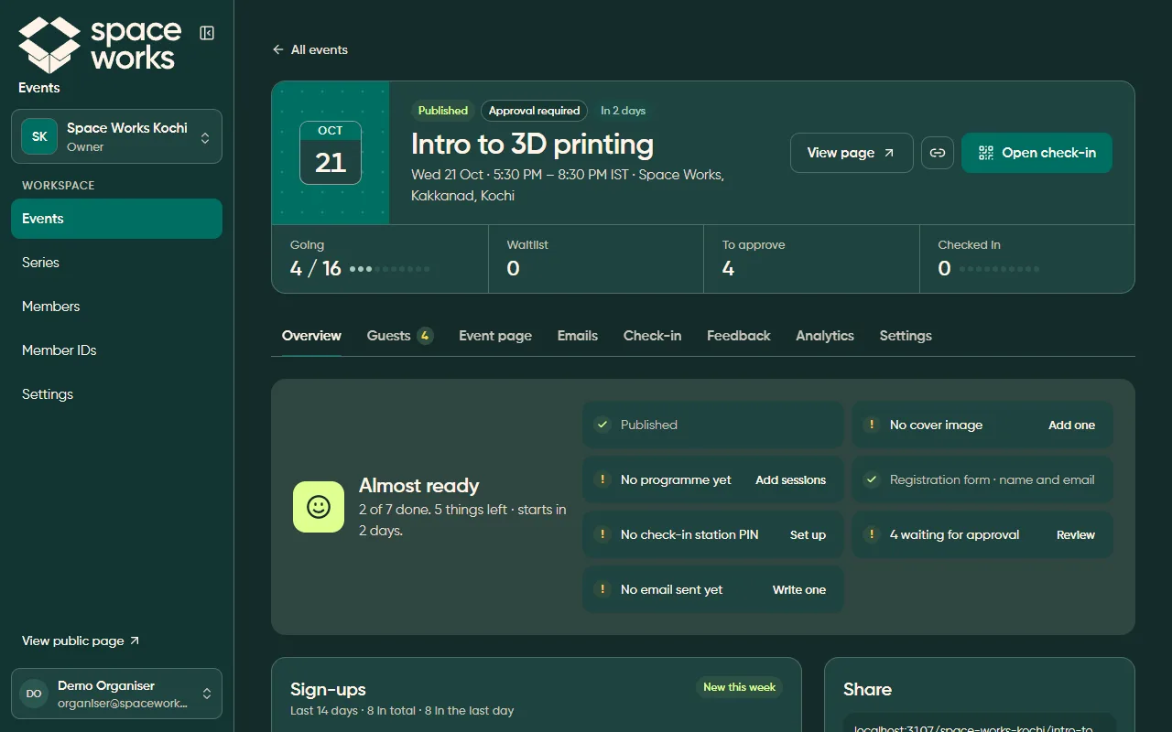Click the SK workspace avatar

(x=39, y=136)
